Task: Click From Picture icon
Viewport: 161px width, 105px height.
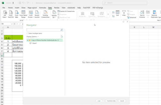Action: click(31, 12)
